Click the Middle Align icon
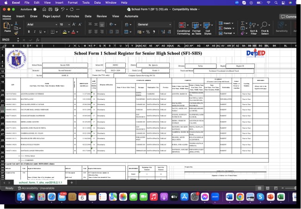301x209 pixels. tap(96, 25)
